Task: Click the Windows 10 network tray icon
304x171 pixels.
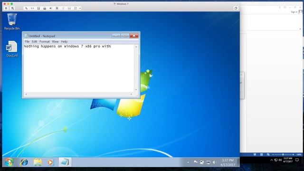Action: [276, 160]
